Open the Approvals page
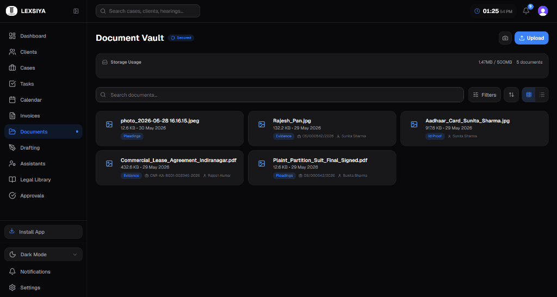557x297 pixels. [44, 196]
